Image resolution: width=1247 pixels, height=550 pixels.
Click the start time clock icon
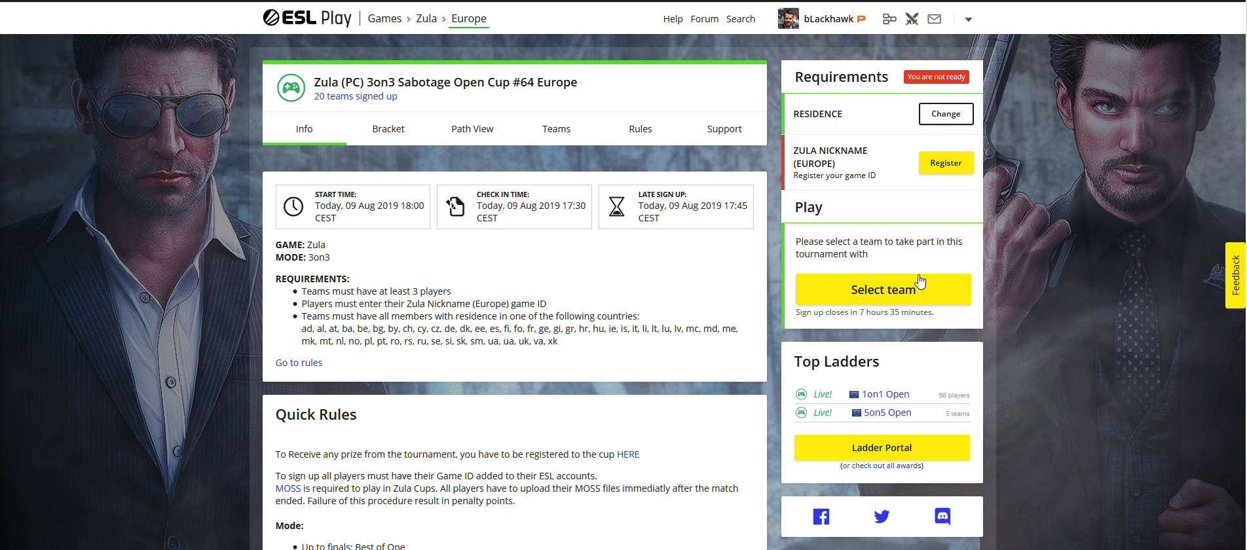pos(293,207)
